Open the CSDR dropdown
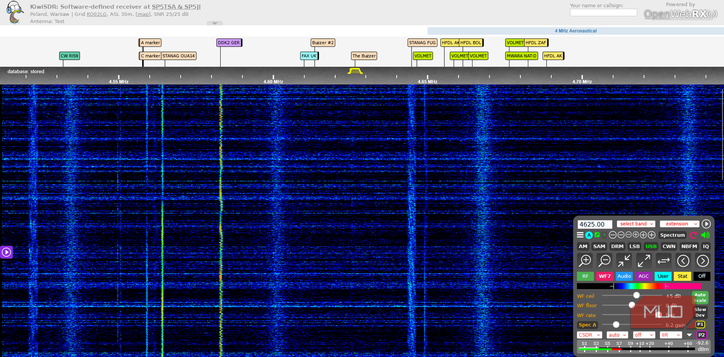The width and height of the screenshot is (724, 357). (x=589, y=335)
